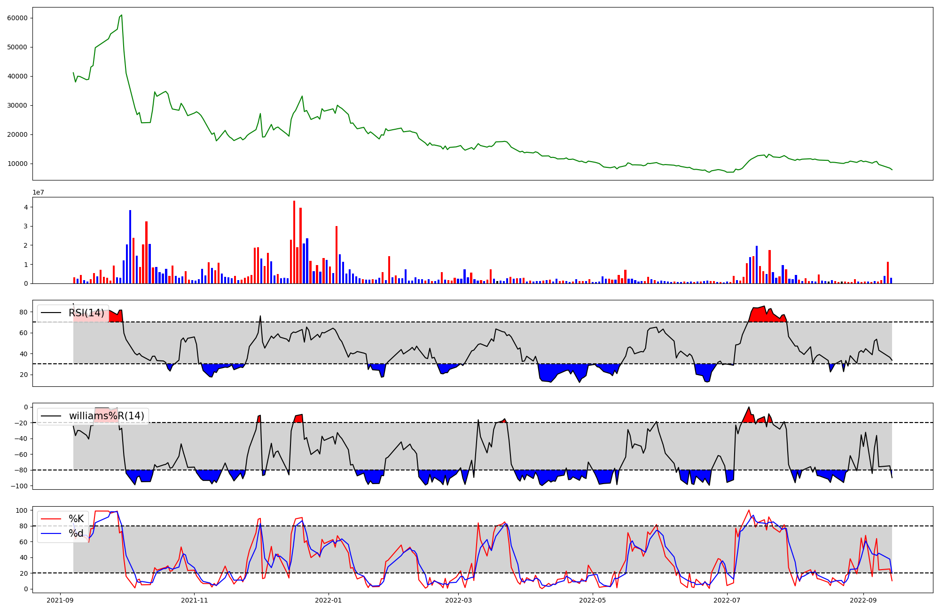Screen dimensions: 940x611
Task: Click the tallest blue volume bar
Action: tap(130, 247)
